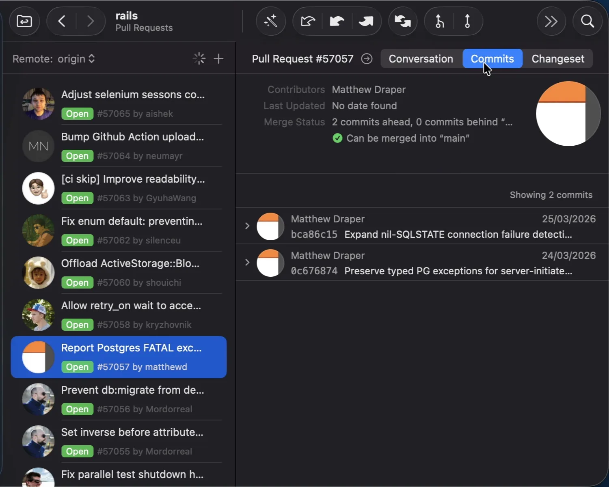Open the search magnifier

pos(587,21)
